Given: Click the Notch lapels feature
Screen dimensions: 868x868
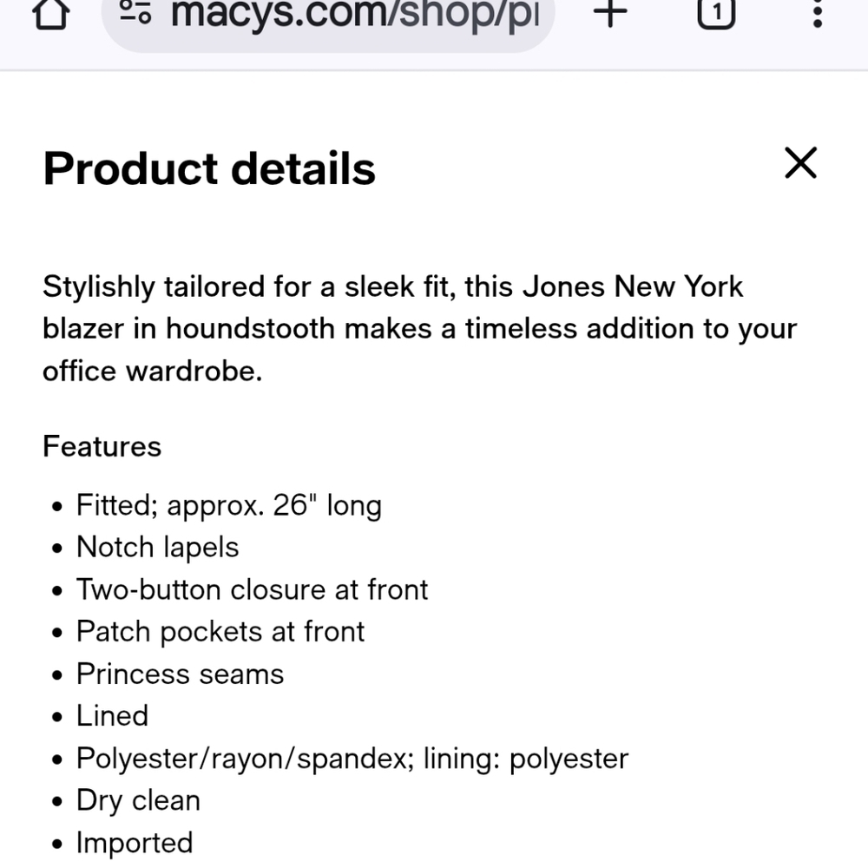Looking at the screenshot, I should coord(157,548).
